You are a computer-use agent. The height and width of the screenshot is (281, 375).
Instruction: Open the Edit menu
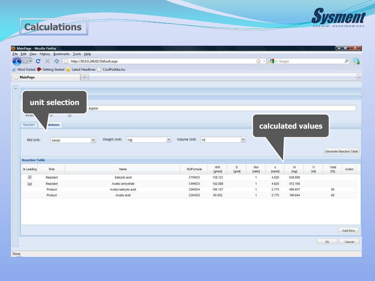(x=23, y=54)
